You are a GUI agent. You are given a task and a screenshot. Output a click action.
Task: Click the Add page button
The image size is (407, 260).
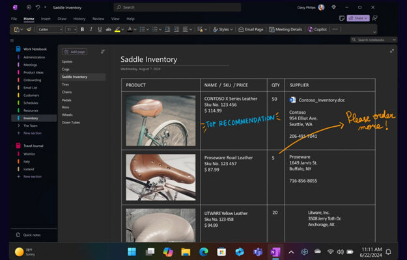(x=74, y=52)
